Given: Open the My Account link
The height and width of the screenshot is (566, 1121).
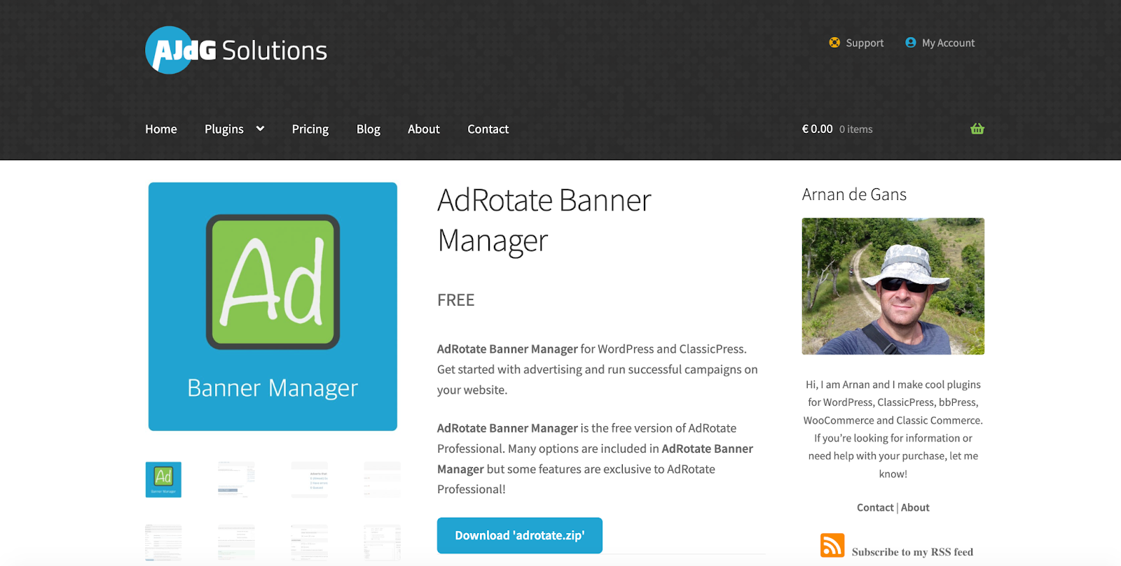Looking at the screenshot, I should [948, 43].
